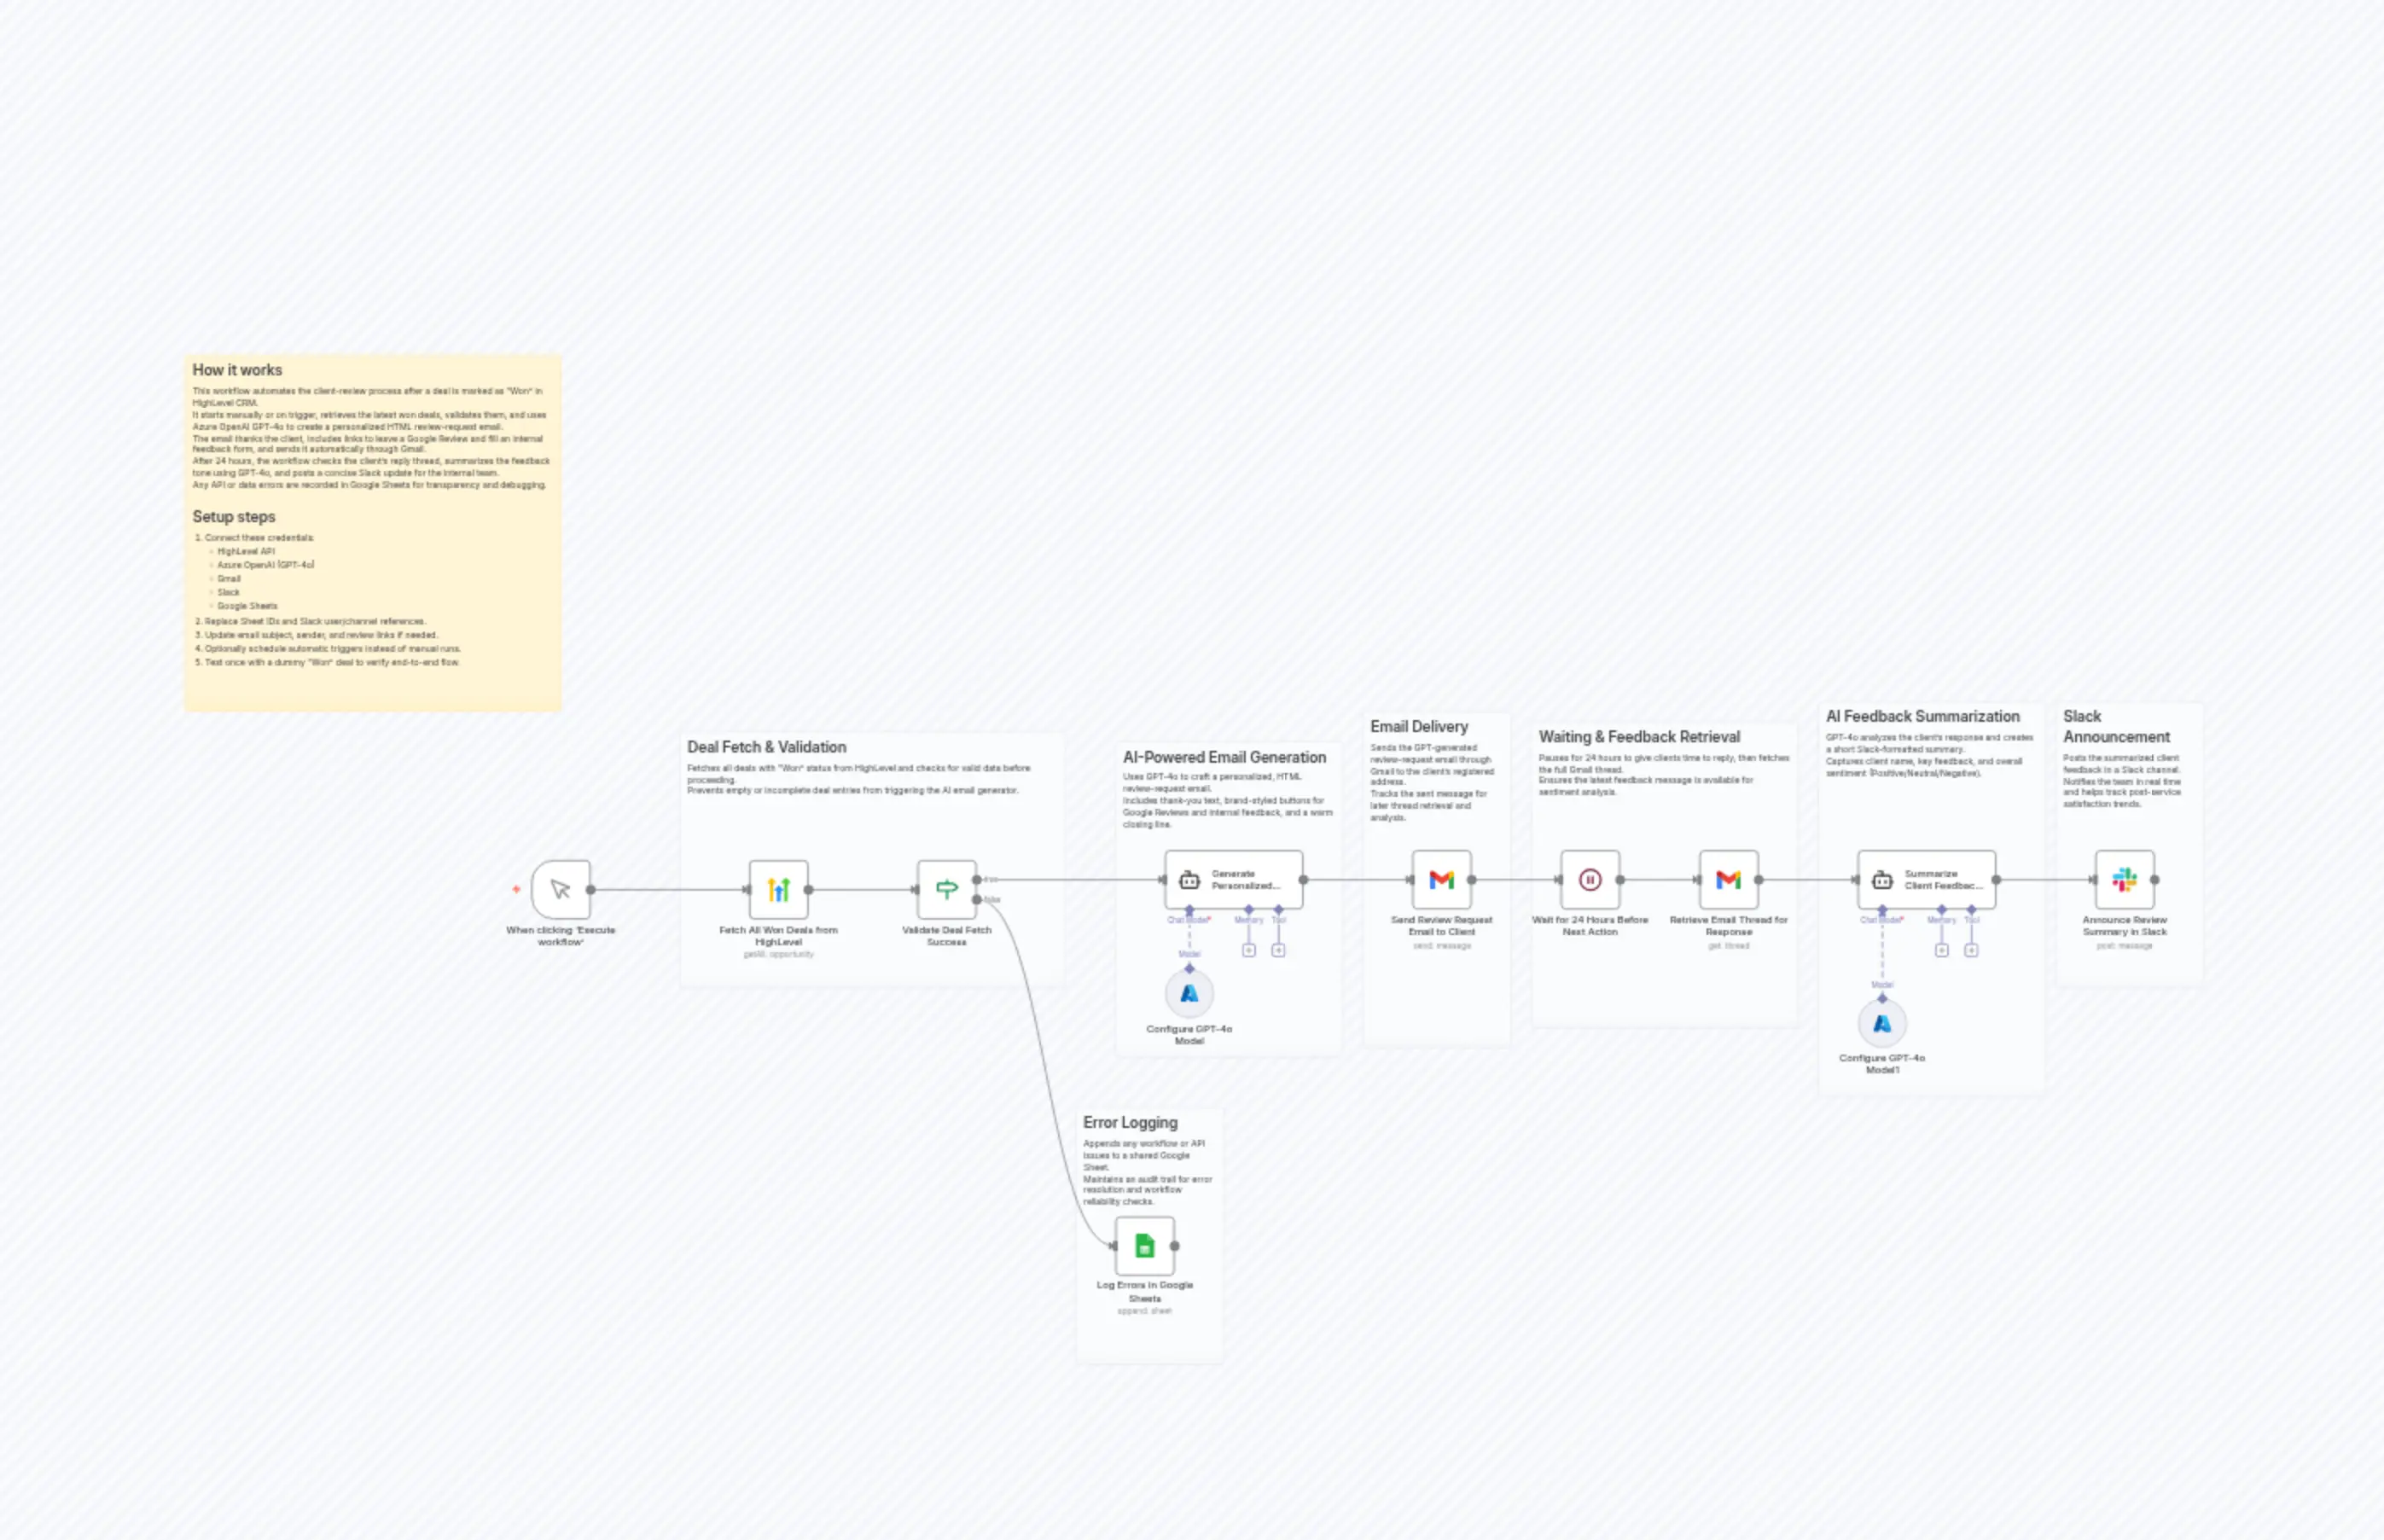Select the 'Wait for 24 Hours' pause node

(1588, 880)
